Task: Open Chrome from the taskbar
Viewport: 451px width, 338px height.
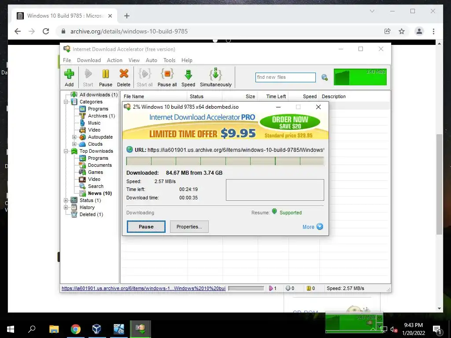Action: [x=76, y=329]
